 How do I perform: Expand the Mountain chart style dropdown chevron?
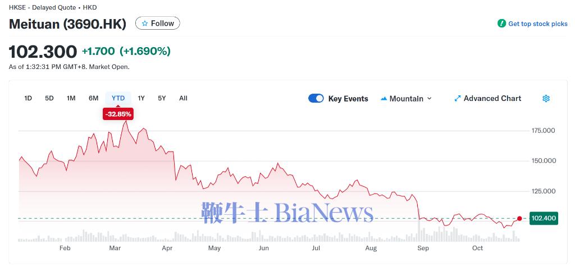tap(430, 99)
